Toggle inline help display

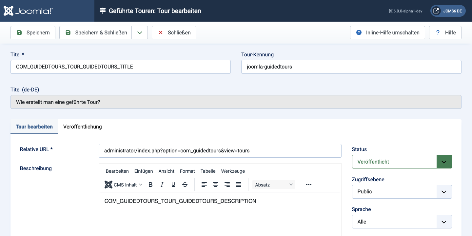click(387, 32)
